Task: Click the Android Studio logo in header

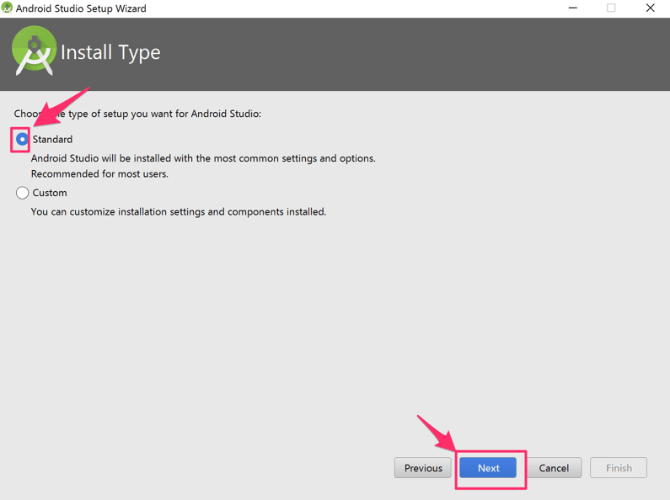Action: pos(34,51)
